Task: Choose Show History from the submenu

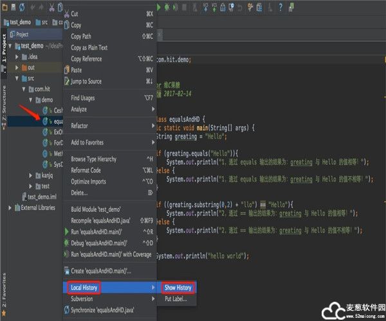Action: 178,288
